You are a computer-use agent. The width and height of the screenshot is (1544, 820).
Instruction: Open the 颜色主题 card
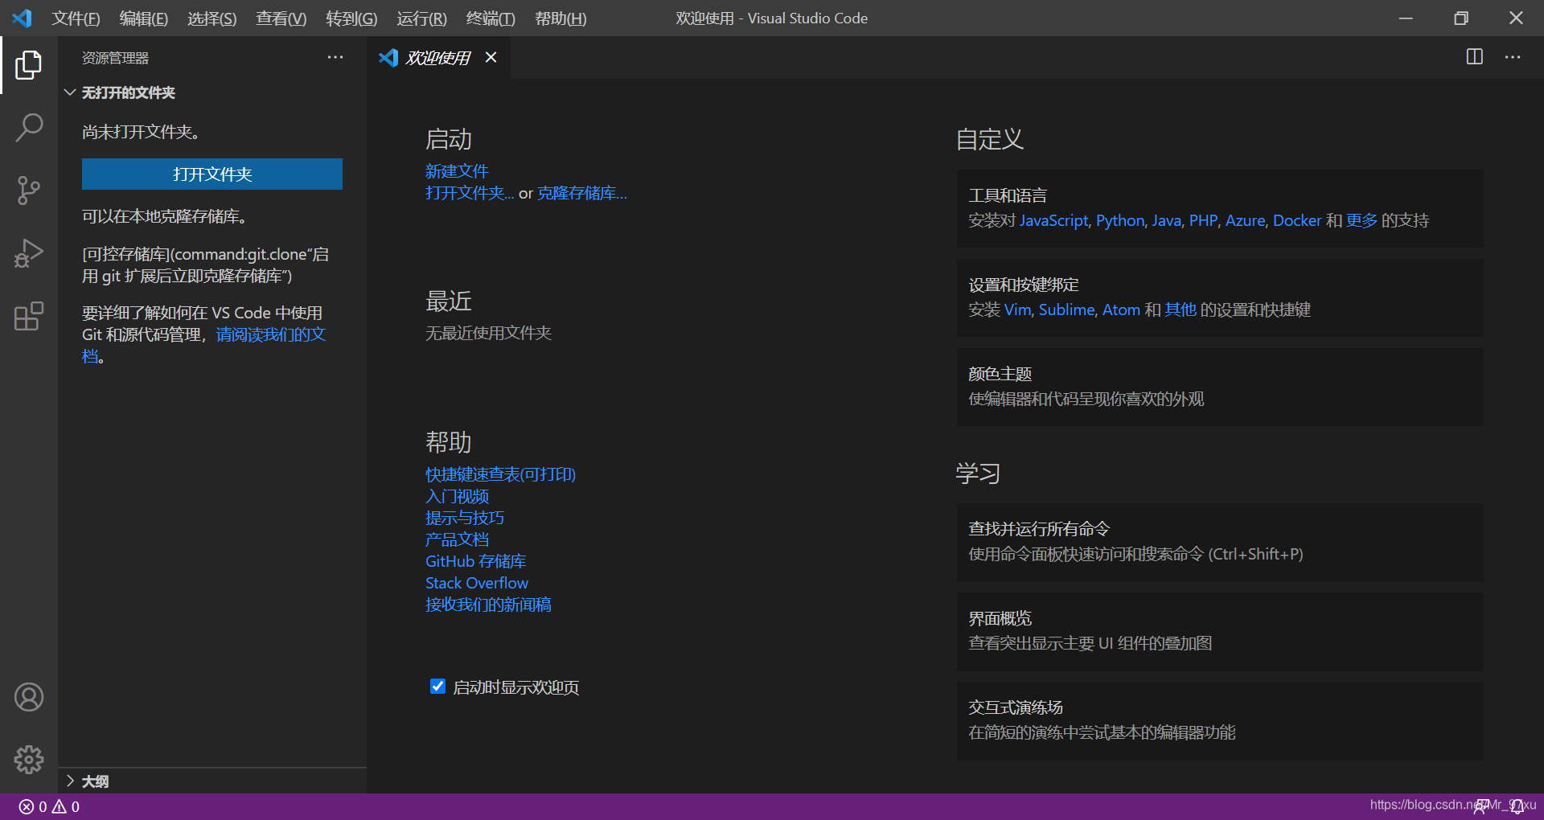tap(1220, 387)
